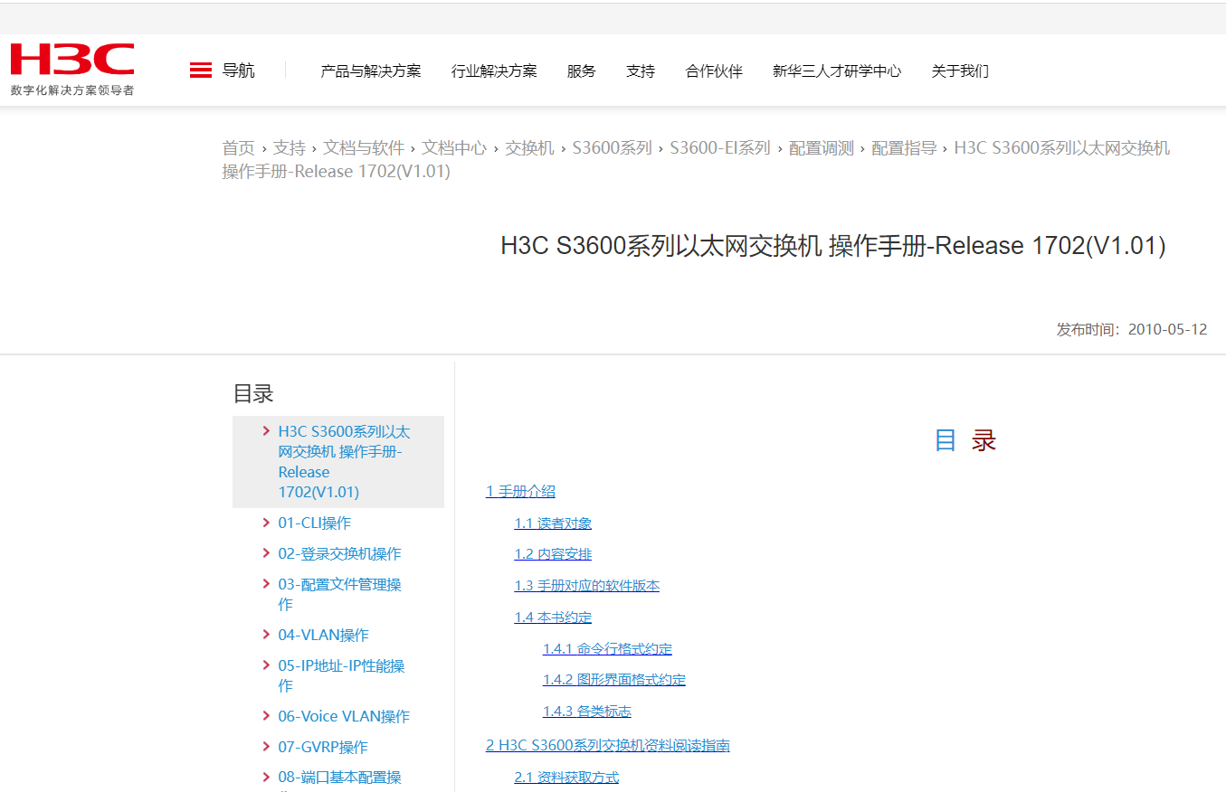Click the page title H3C S3600系列以太网交换机 操作手册-Release 1702(V1.01)

tap(833, 246)
